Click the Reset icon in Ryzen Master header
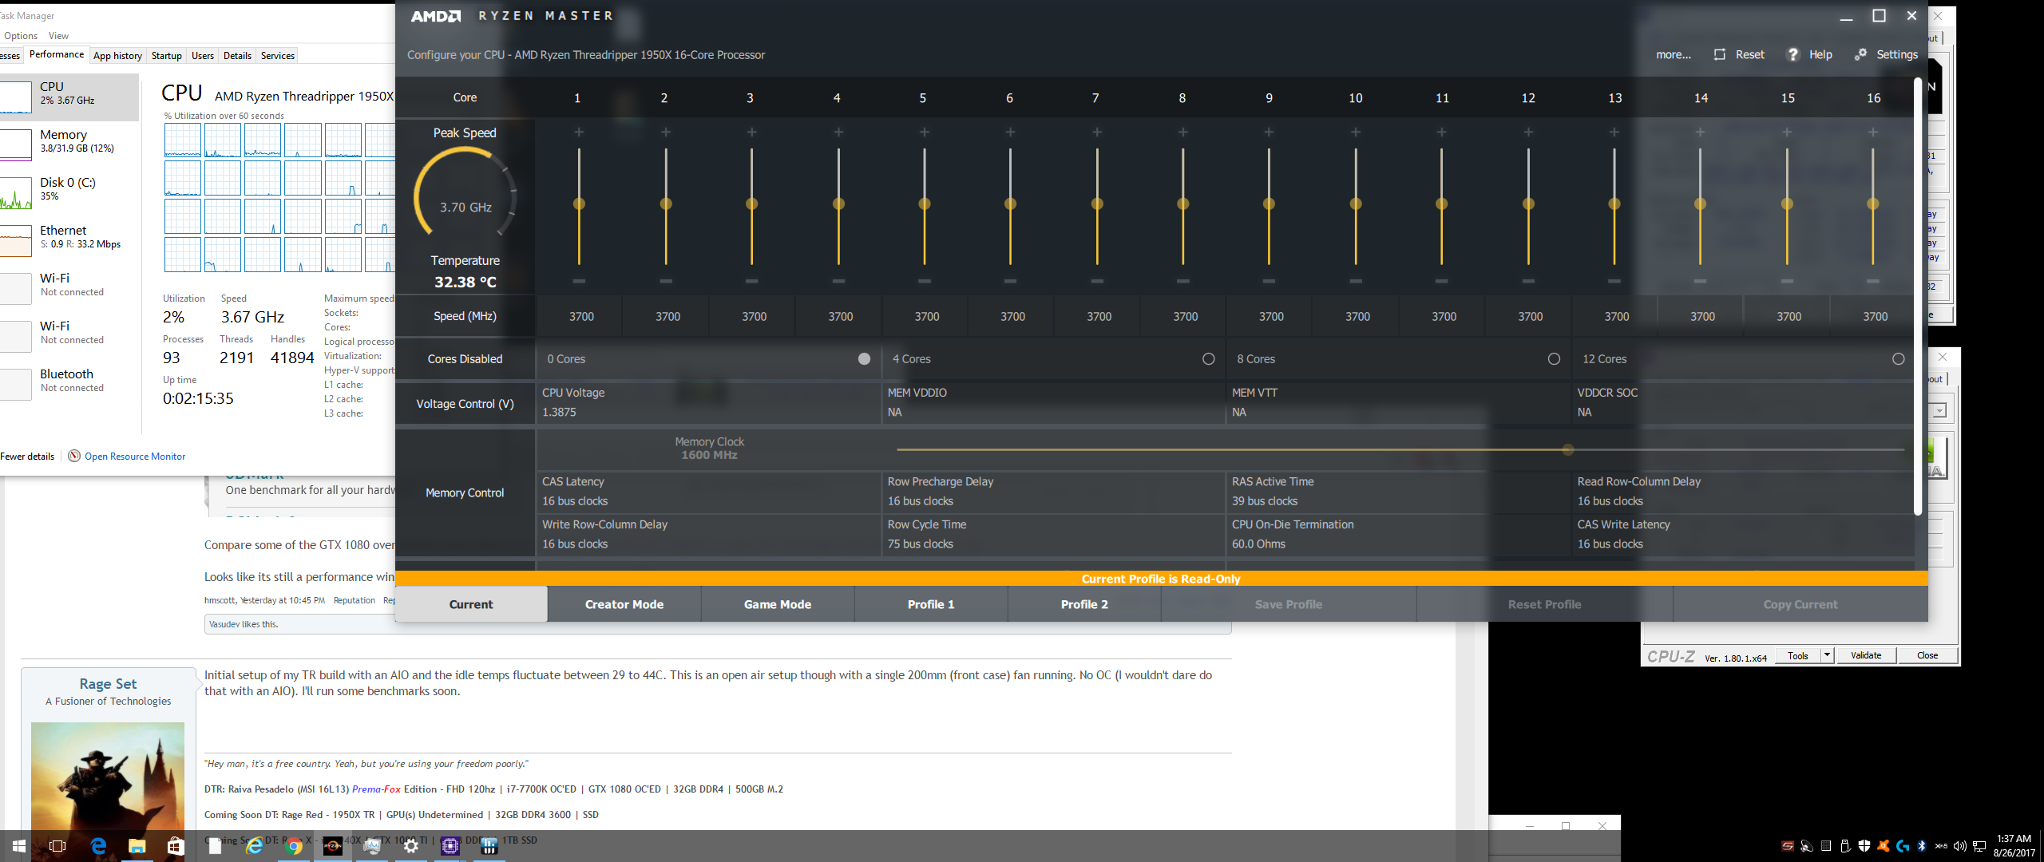2044x862 pixels. (x=1720, y=54)
